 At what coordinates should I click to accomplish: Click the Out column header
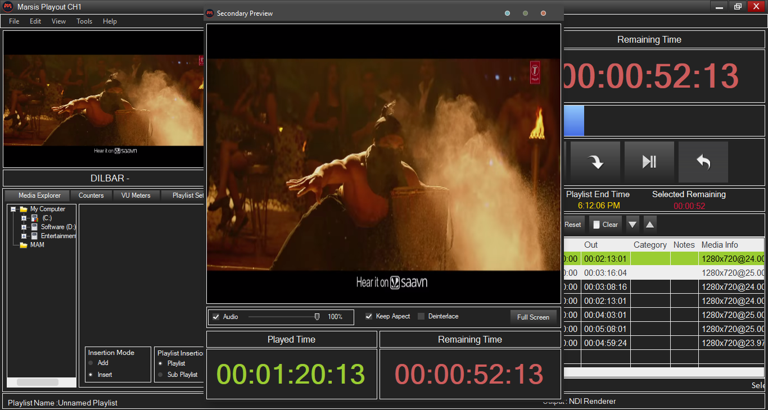(x=606, y=245)
